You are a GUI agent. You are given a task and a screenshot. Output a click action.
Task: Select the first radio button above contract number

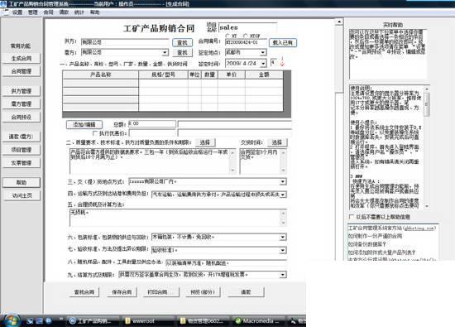click(227, 36)
